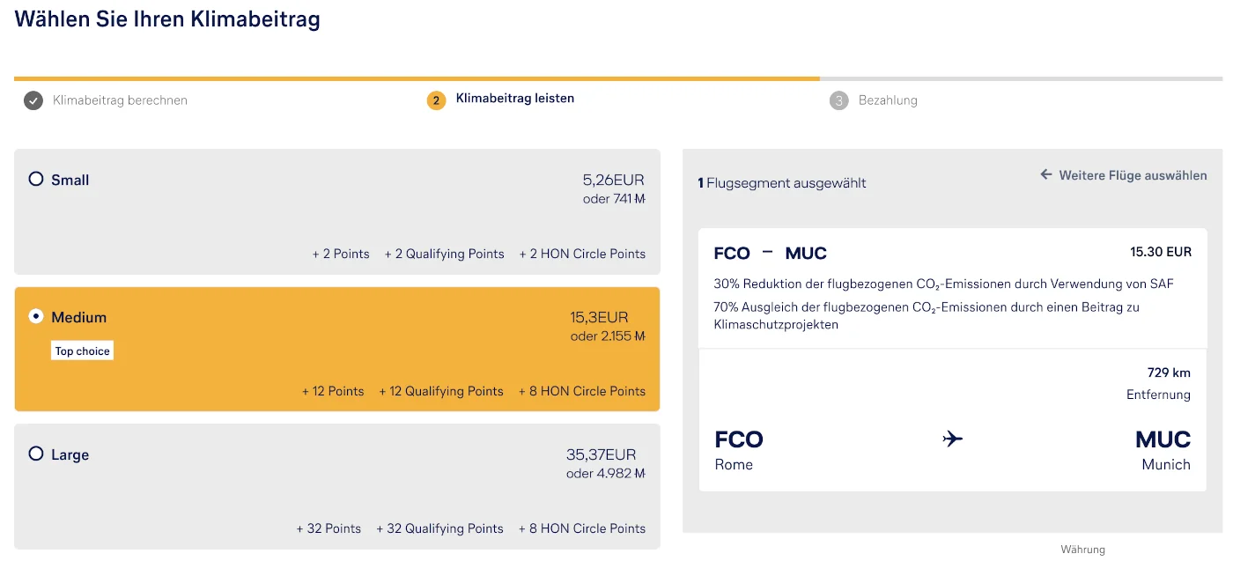Click the 15,3EUR Medium price
1233x561 pixels.
[599, 317]
